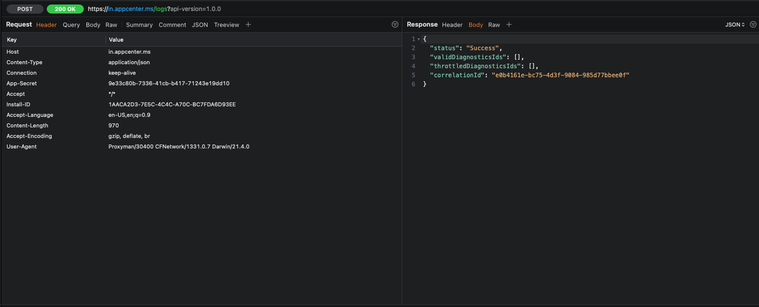Image resolution: width=759 pixels, height=307 pixels.
Task: Click the "throttledDiagnosticsIds" JSON key
Action: click(475, 66)
